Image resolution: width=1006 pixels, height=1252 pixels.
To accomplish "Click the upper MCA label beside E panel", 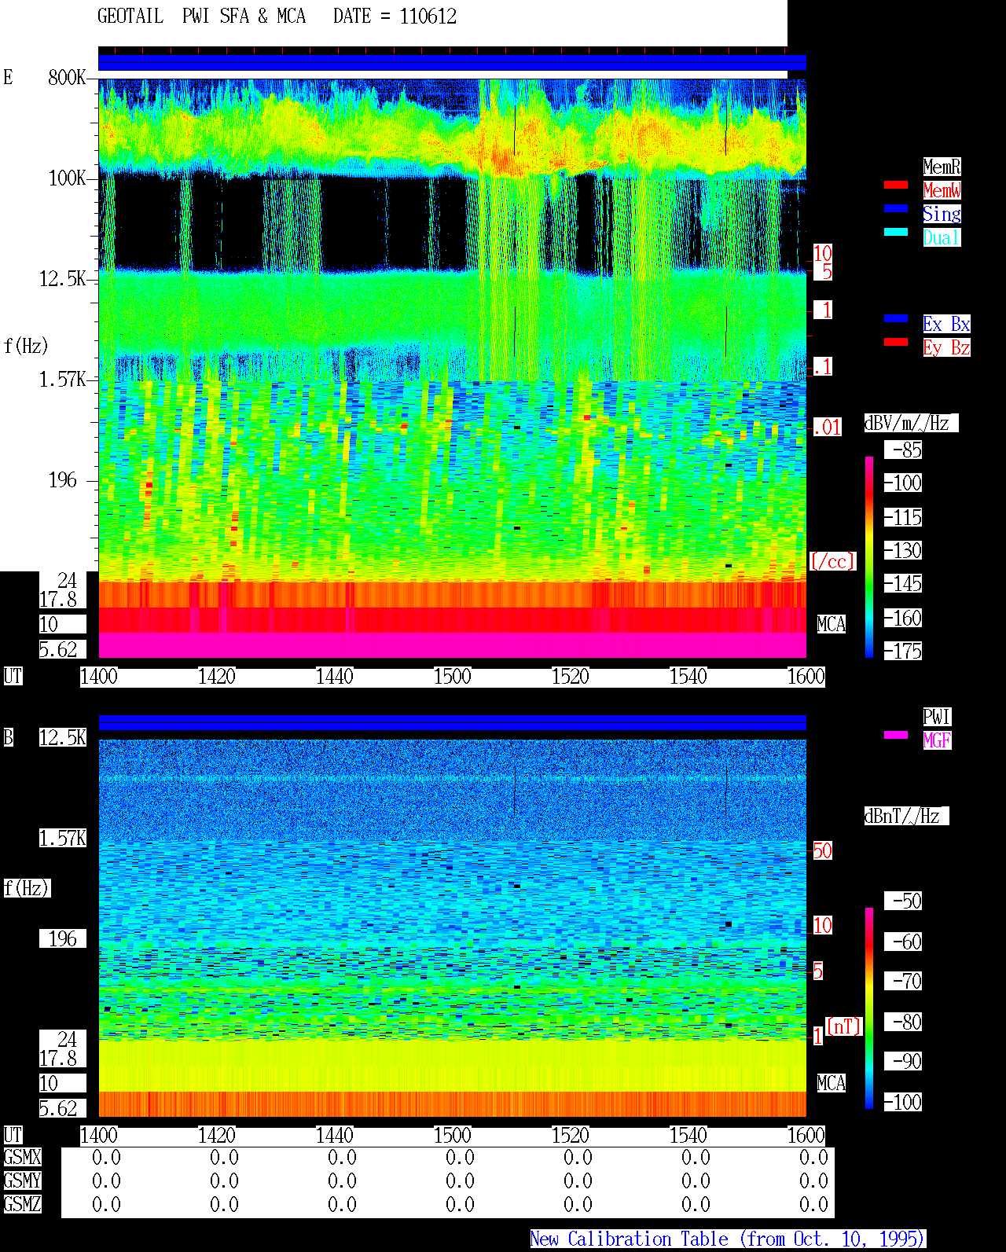I will pos(832,624).
